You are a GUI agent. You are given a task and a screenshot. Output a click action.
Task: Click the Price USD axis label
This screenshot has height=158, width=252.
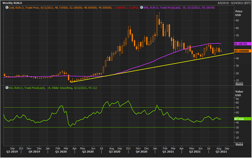[239, 13]
